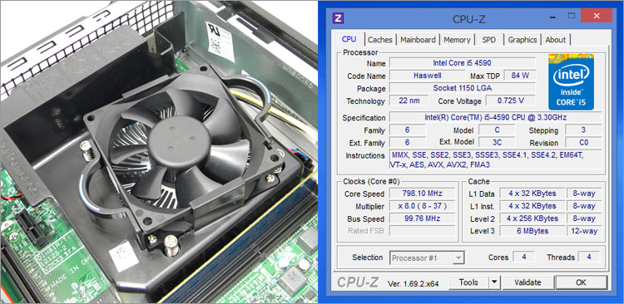Open the Processor #1 selection dropdown
Image resolution: width=624 pixels, height=304 pixels.
tap(427, 258)
